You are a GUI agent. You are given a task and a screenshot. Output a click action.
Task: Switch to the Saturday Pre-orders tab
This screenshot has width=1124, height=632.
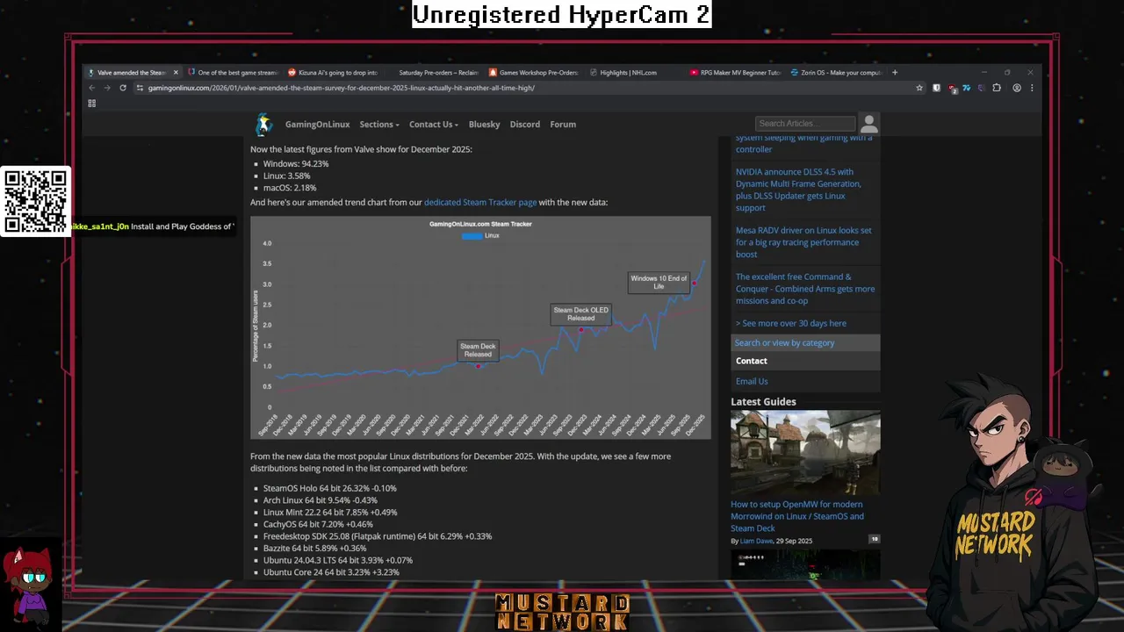tap(434, 73)
